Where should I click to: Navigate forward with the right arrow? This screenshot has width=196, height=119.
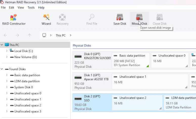click(x=17, y=35)
